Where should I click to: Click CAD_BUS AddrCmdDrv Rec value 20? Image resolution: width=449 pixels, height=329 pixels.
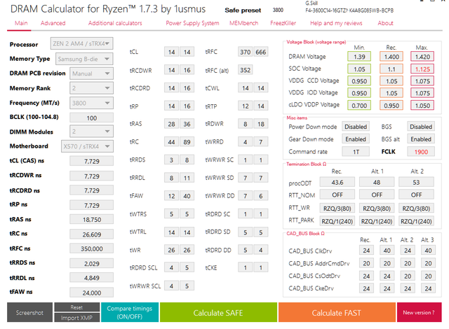pos(366,263)
